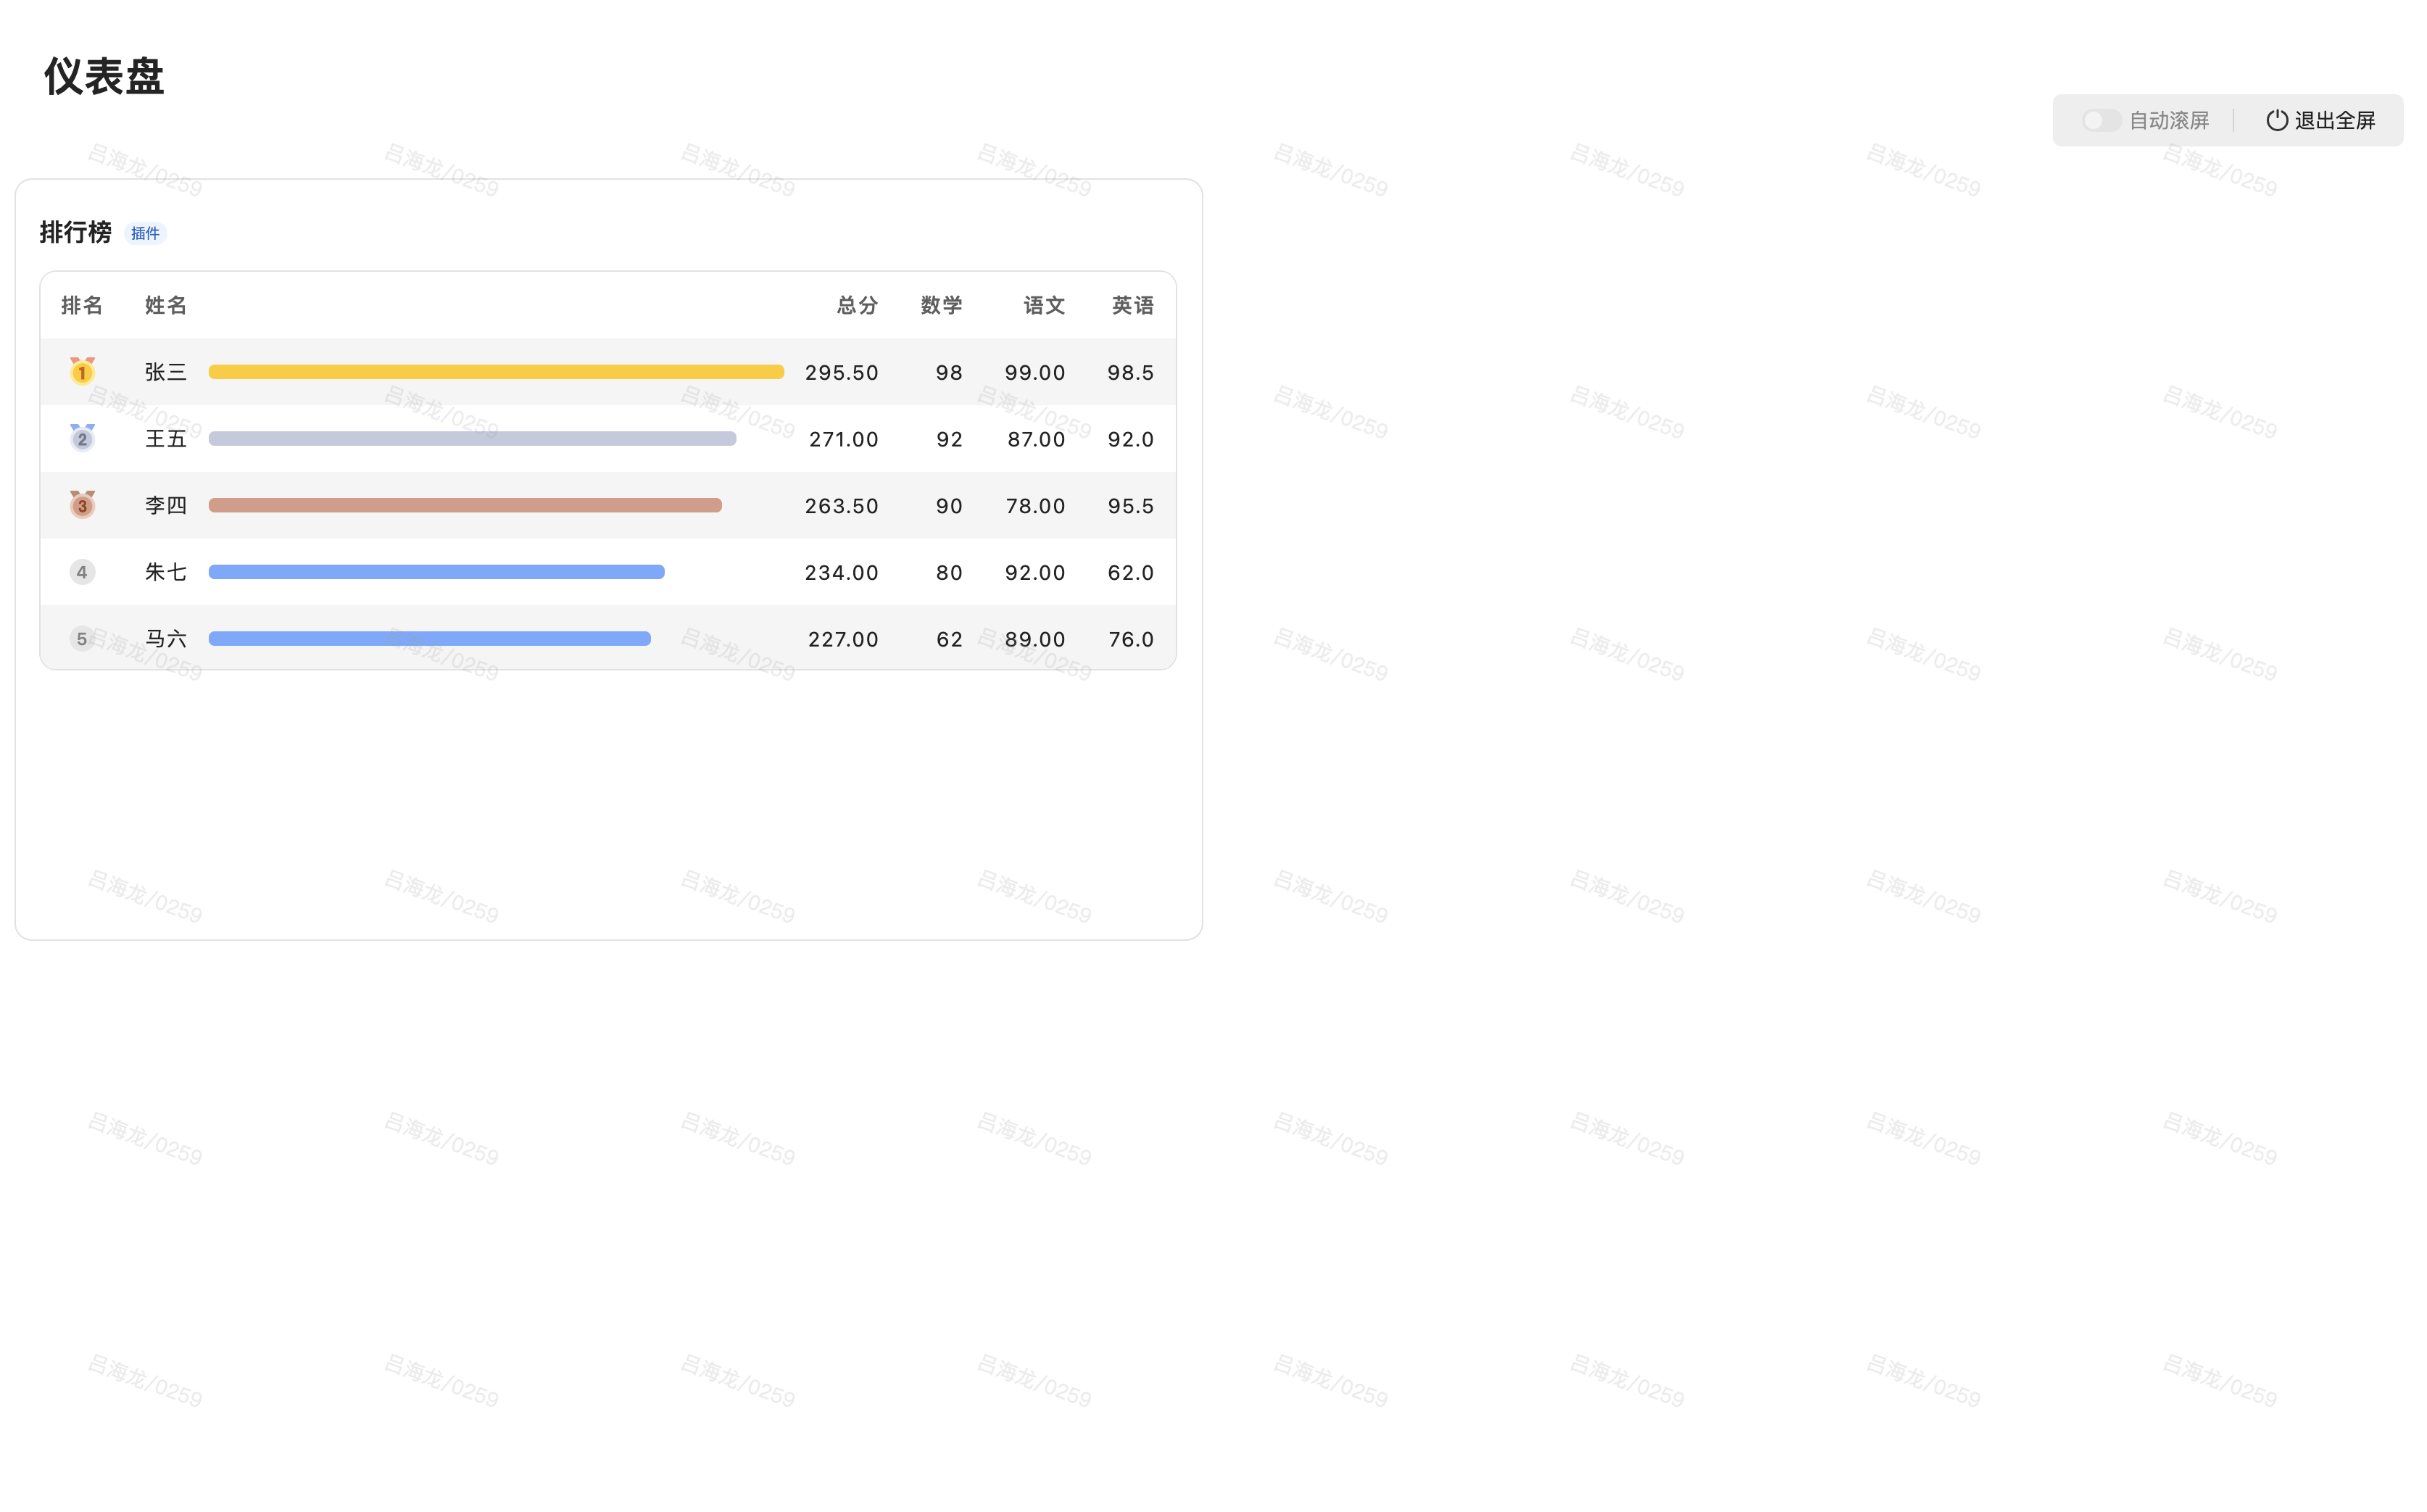The width and height of the screenshot is (2427, 1512).
Task: Click the 排行榜 widget title
Action: coord(75,232)
